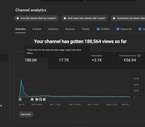Click the Mar 22, 2026 date label
This screenshot has height=127, width=145.
coord(75,105)
